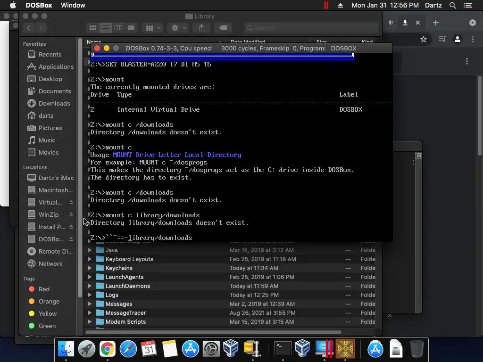Viewport: 483px width, 362px height.
Task: Expand the Keychains folder
Action: [x=90, y=268]
